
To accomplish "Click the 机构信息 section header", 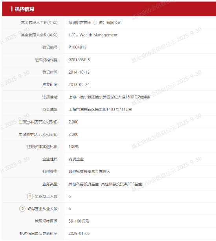I will 24,9.
